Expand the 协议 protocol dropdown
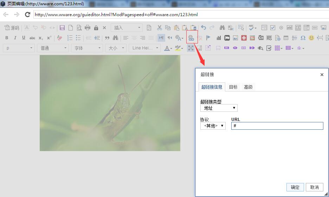This screenshot has width=329, height=197. [x=213, y=126]
